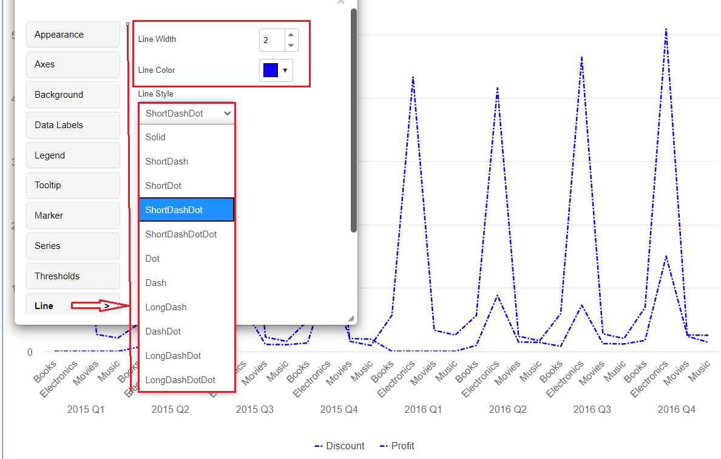Switch to the Axes tab

pyautogui.click(x=73, y=64)
